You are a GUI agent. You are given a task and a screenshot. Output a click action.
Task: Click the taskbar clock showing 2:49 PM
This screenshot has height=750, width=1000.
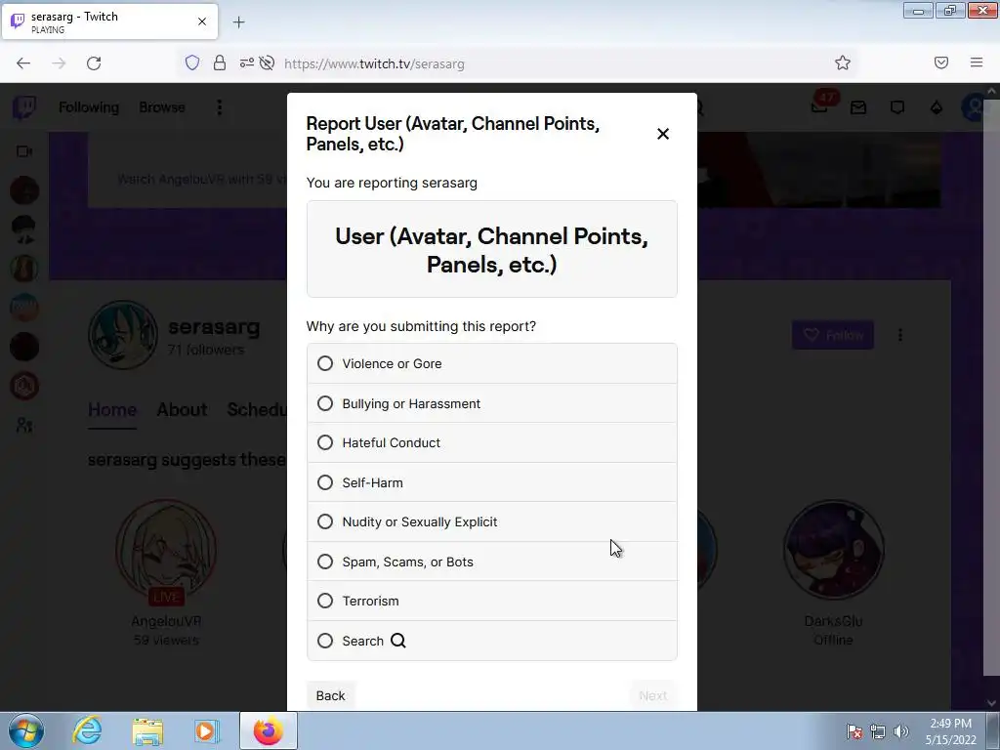(950, 731)
